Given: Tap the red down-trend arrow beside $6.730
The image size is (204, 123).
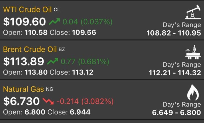Looking at the screenshot, I should pos(48,101).
